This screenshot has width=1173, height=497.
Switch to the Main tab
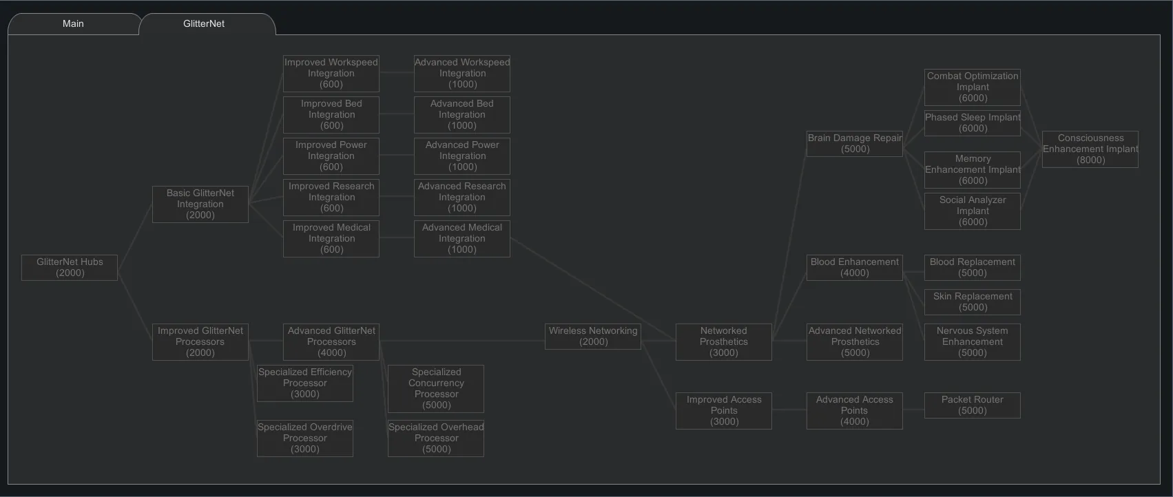[x=73, y=23]
